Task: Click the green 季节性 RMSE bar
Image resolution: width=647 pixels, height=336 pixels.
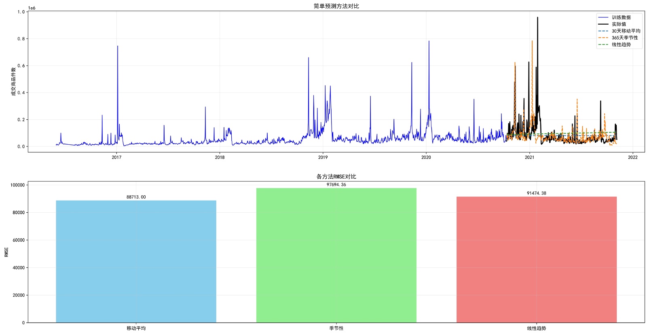Action: (x=336, y=255)
